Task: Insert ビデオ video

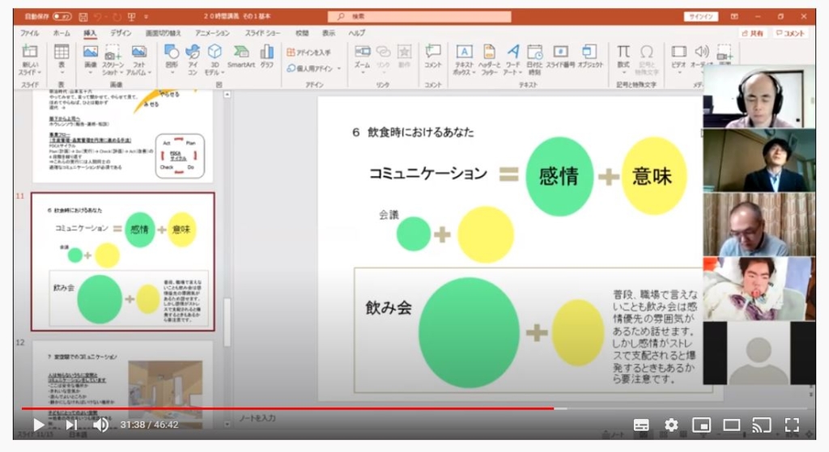Action: 679,59
